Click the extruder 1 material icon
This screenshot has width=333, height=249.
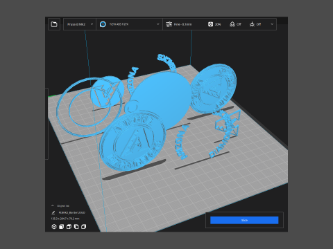coord(103,24)
